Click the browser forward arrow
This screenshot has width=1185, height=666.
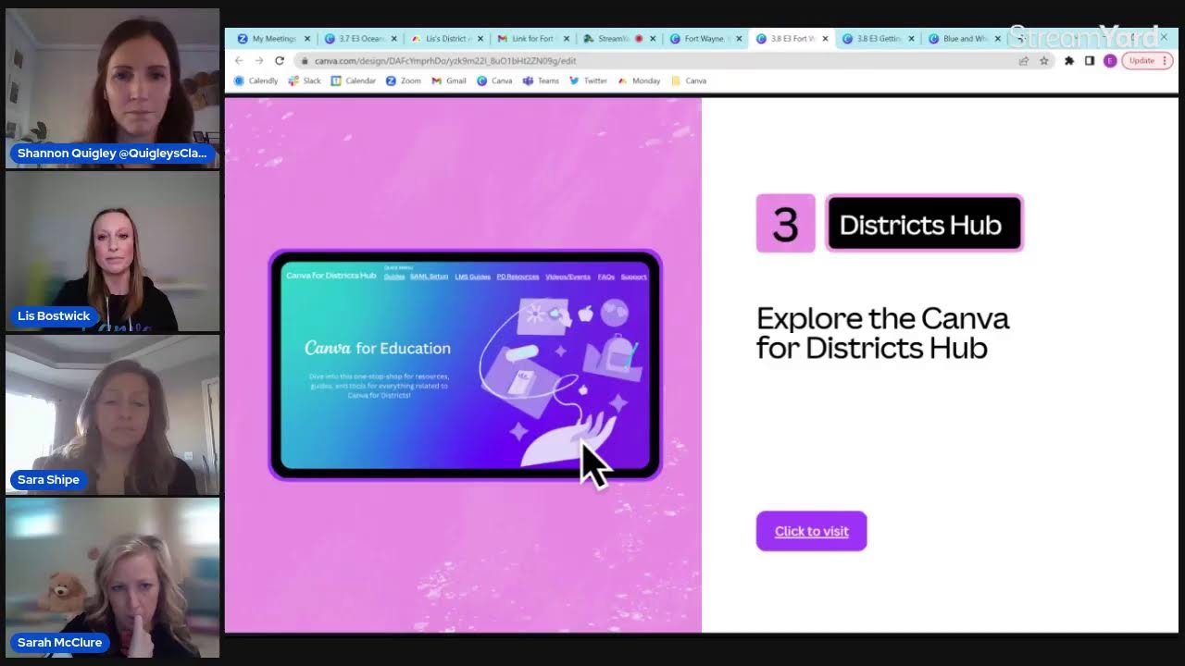point(259,61)
